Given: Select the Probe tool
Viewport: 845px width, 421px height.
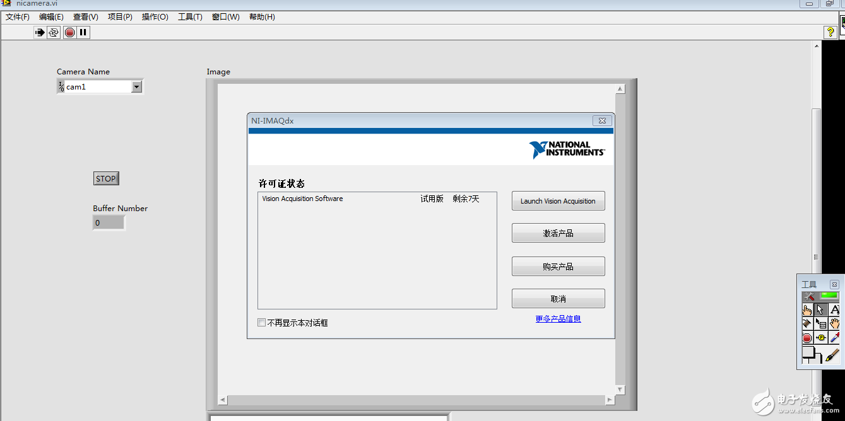Looking at the screenshot, I should (x=821, y=338).
